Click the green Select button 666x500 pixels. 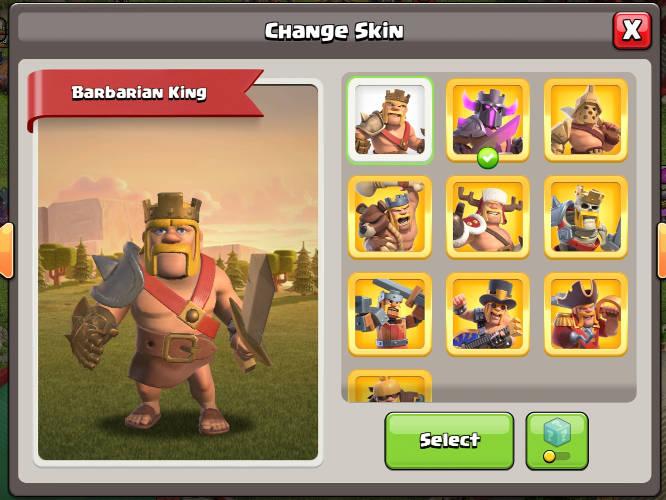pyautogui.click(x=449, y=441)
